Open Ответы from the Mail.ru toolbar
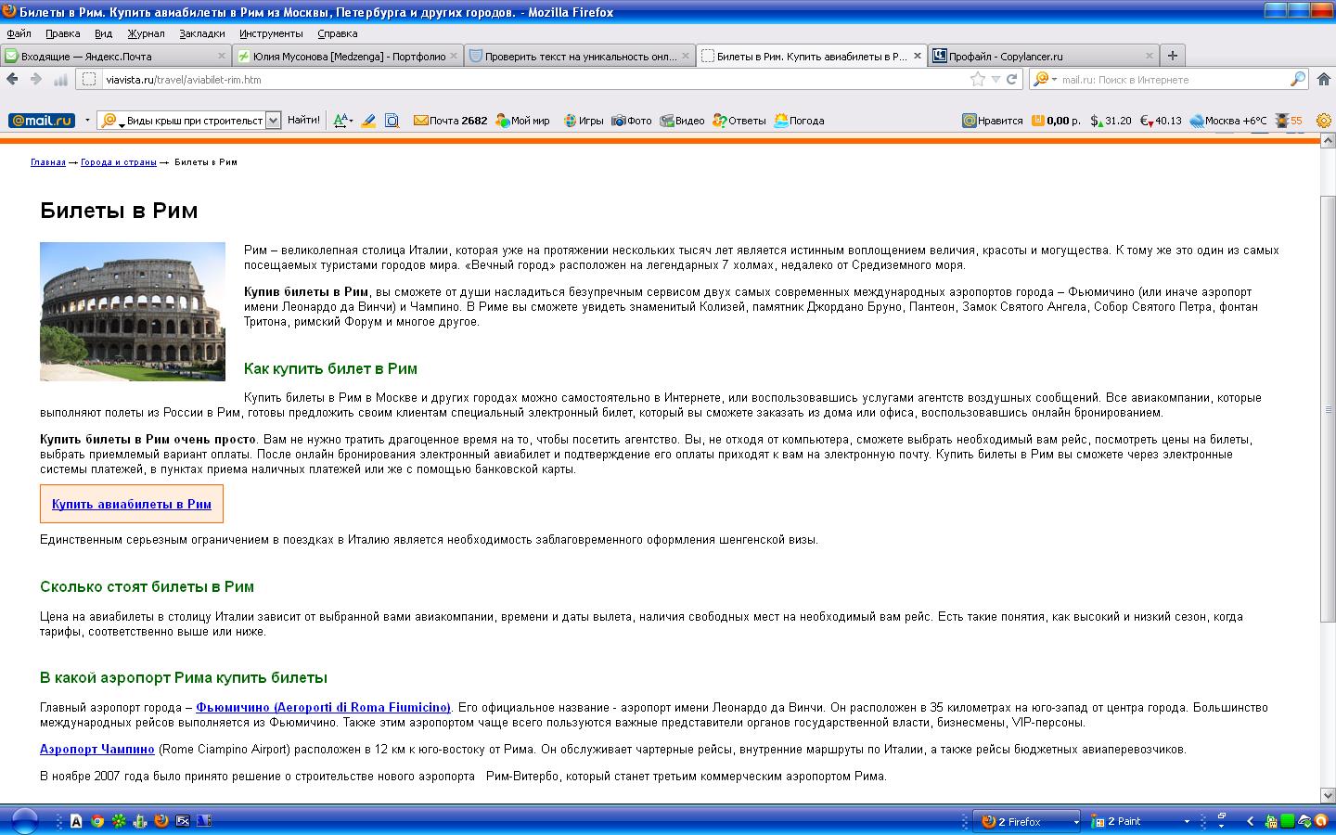 (x=739, y=120)
